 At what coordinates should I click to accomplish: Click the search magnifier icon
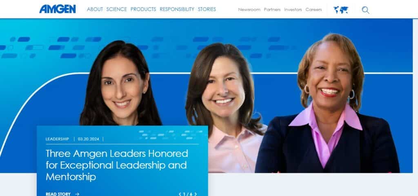tap(365, 10)
